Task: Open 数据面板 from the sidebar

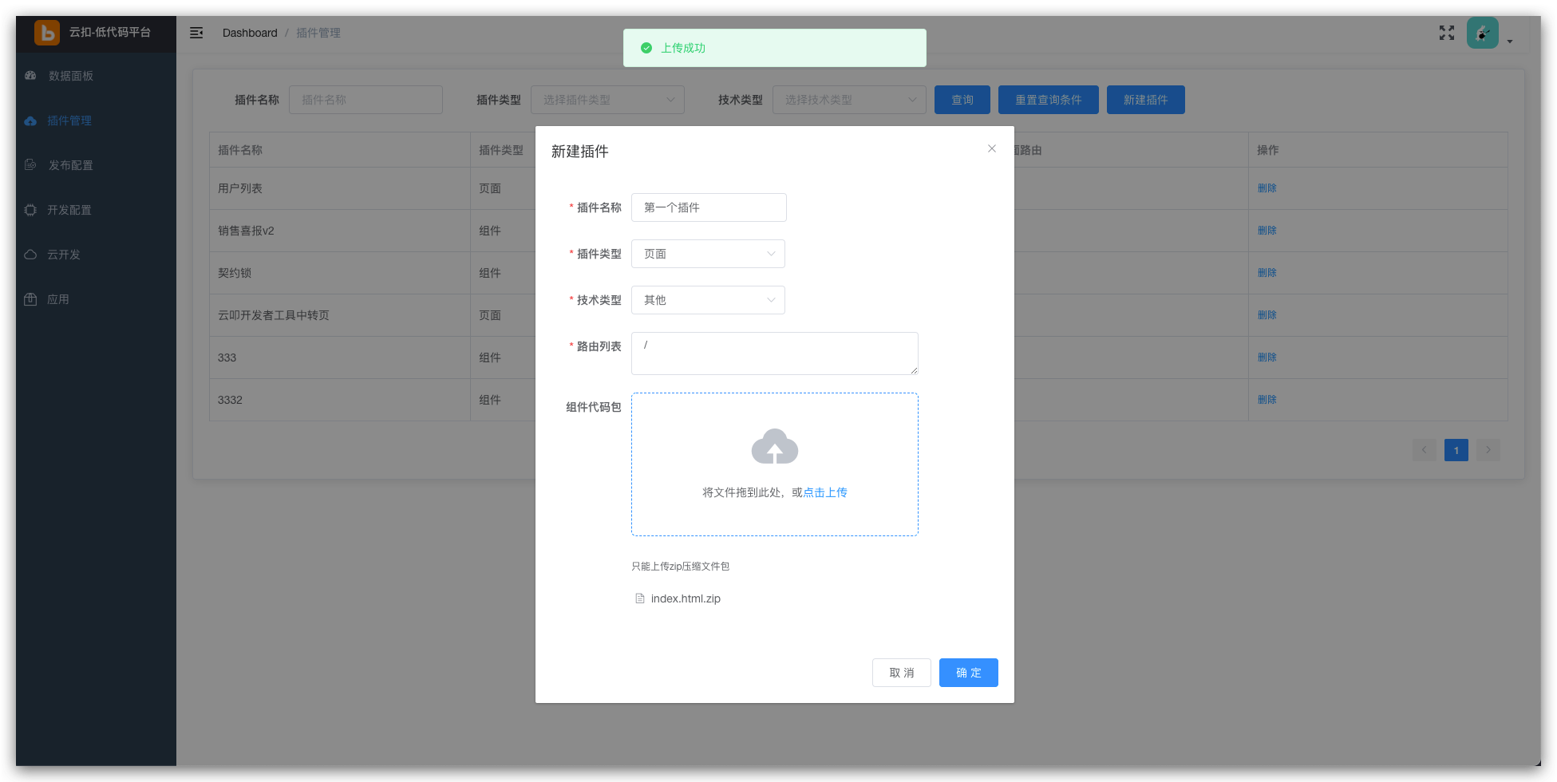Action: coord(70,76)
